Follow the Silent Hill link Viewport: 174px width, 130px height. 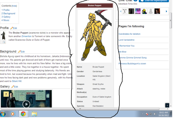point(17,81)
